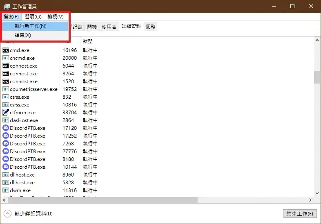Click the vertical scrollbar up arrow

coord(317,40)
